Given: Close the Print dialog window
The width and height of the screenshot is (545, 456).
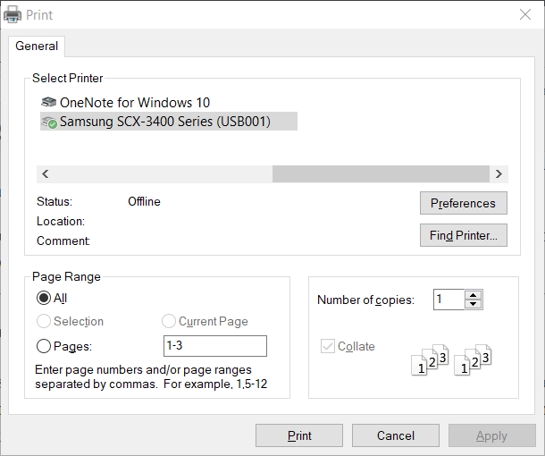Looking at the screenshot, I should (x=525, y=14).
